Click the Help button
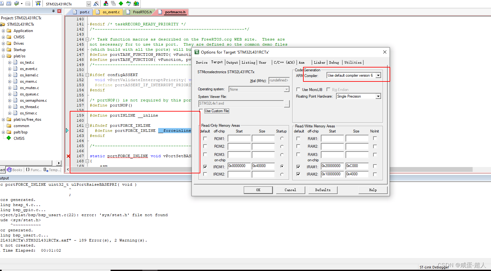The height and width of the screenshot is (271, 491). click(x=373, y=190)
